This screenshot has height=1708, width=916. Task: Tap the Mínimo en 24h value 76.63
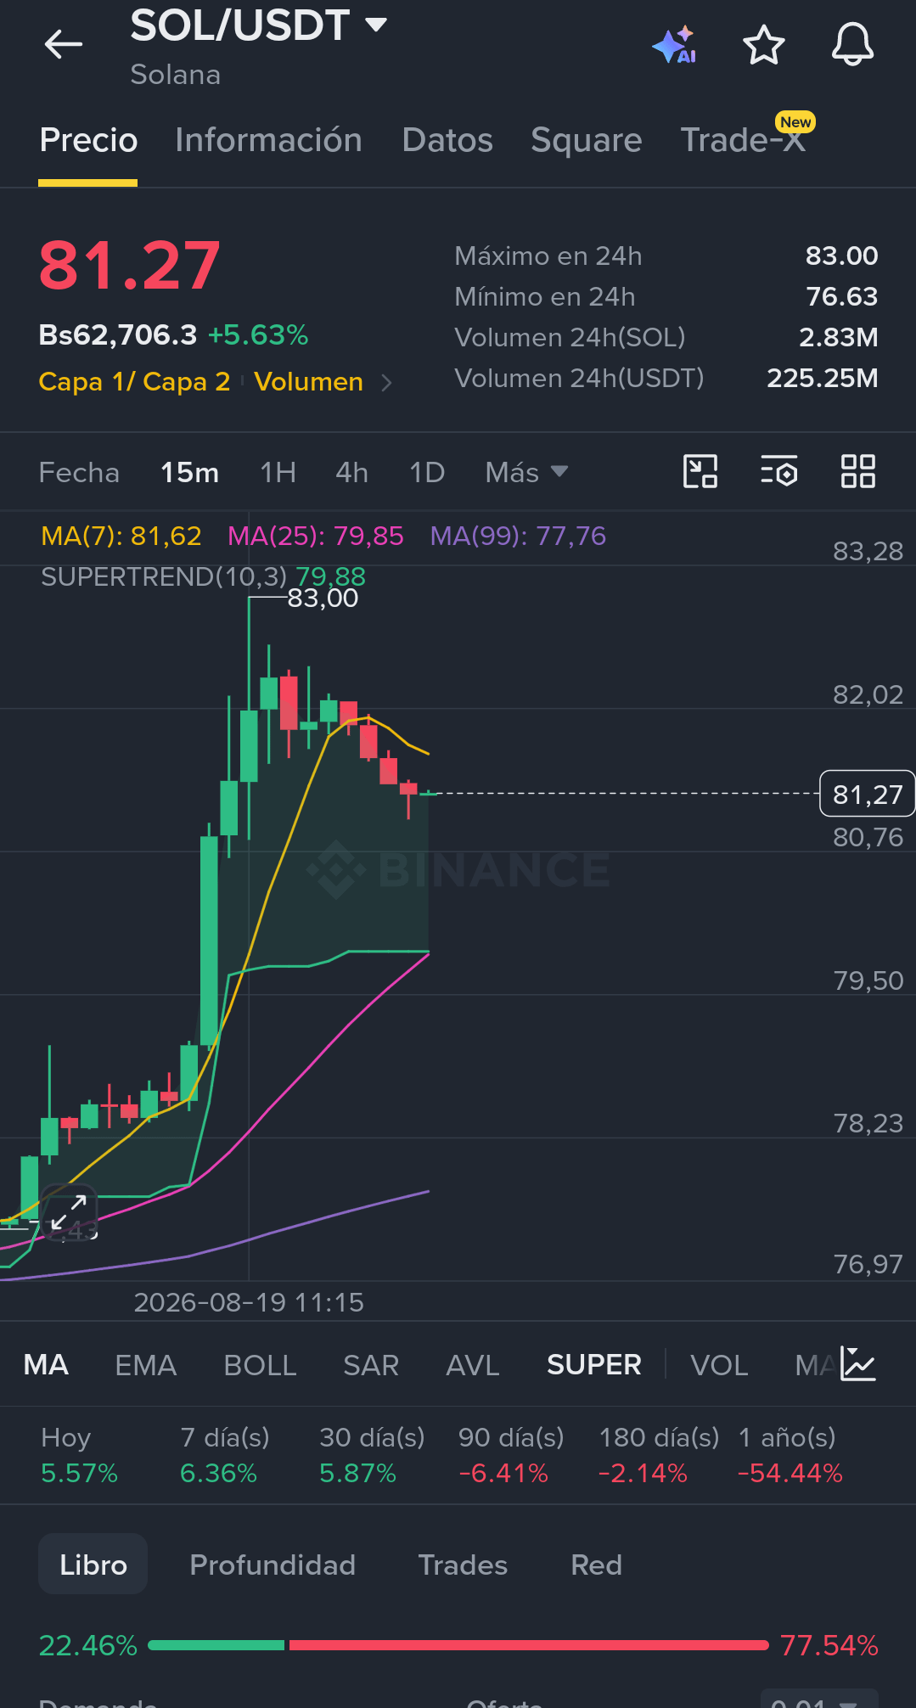coord(841,296)
